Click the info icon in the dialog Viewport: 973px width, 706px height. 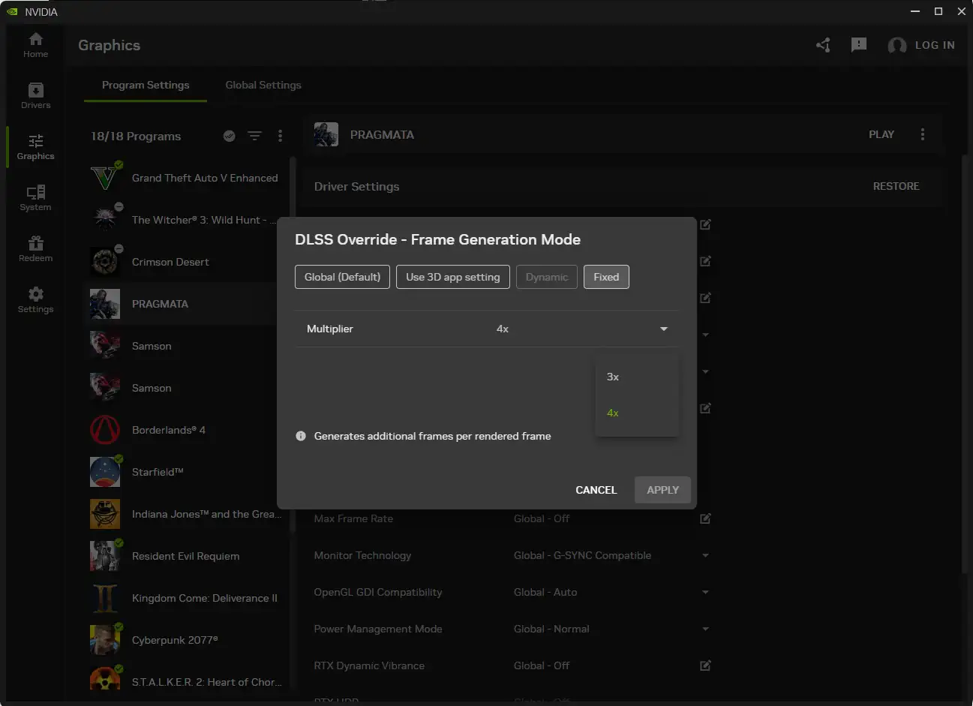point(301,436)
